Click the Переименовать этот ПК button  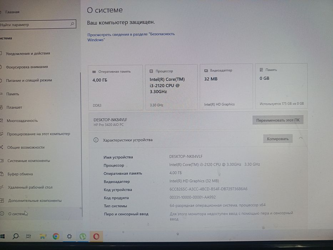(278, 120)
